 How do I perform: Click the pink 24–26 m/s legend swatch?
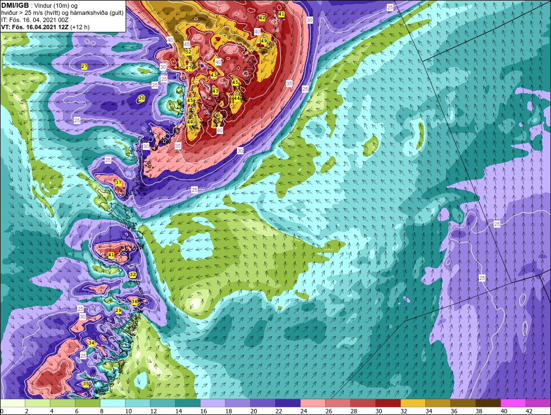[313, 403]
